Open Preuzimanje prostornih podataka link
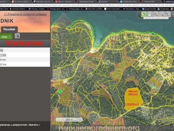The height and width of the screenshot is (131, 174). click(24, 13)
